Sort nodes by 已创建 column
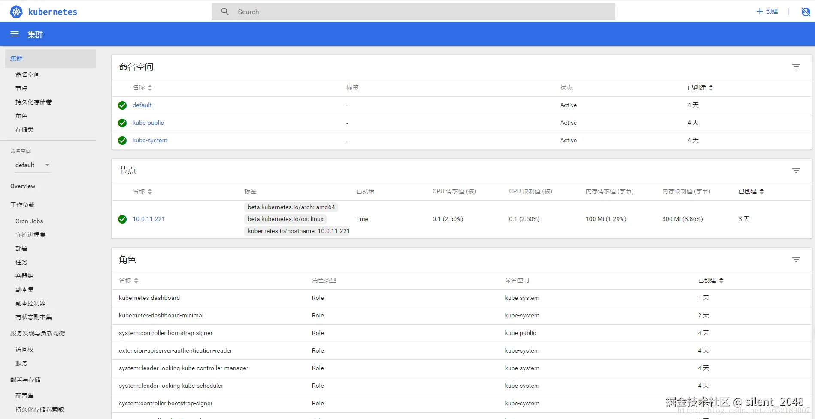This screenshot has width=815, height=419. click(751, 191)
